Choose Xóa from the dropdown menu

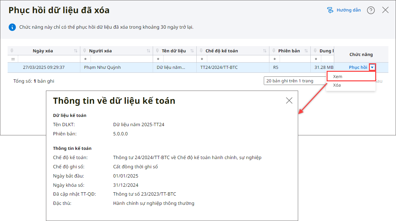click(x=351, y=85)
